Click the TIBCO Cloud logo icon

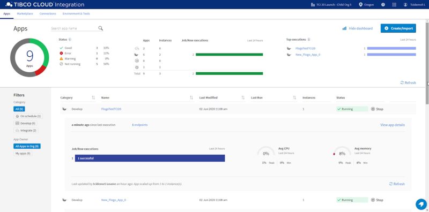(9, 4)
